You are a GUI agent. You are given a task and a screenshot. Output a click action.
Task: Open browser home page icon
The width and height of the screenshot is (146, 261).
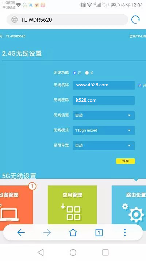[x=73, y=232]
